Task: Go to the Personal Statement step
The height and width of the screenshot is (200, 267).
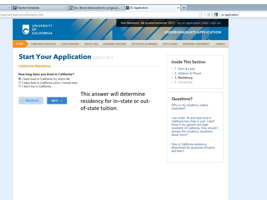Action: (x=196, y=44)
